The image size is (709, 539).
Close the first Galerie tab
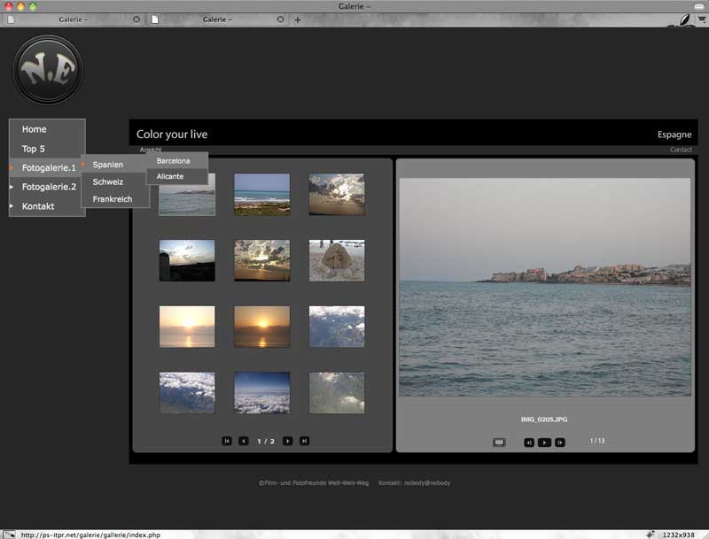[136, 19]
